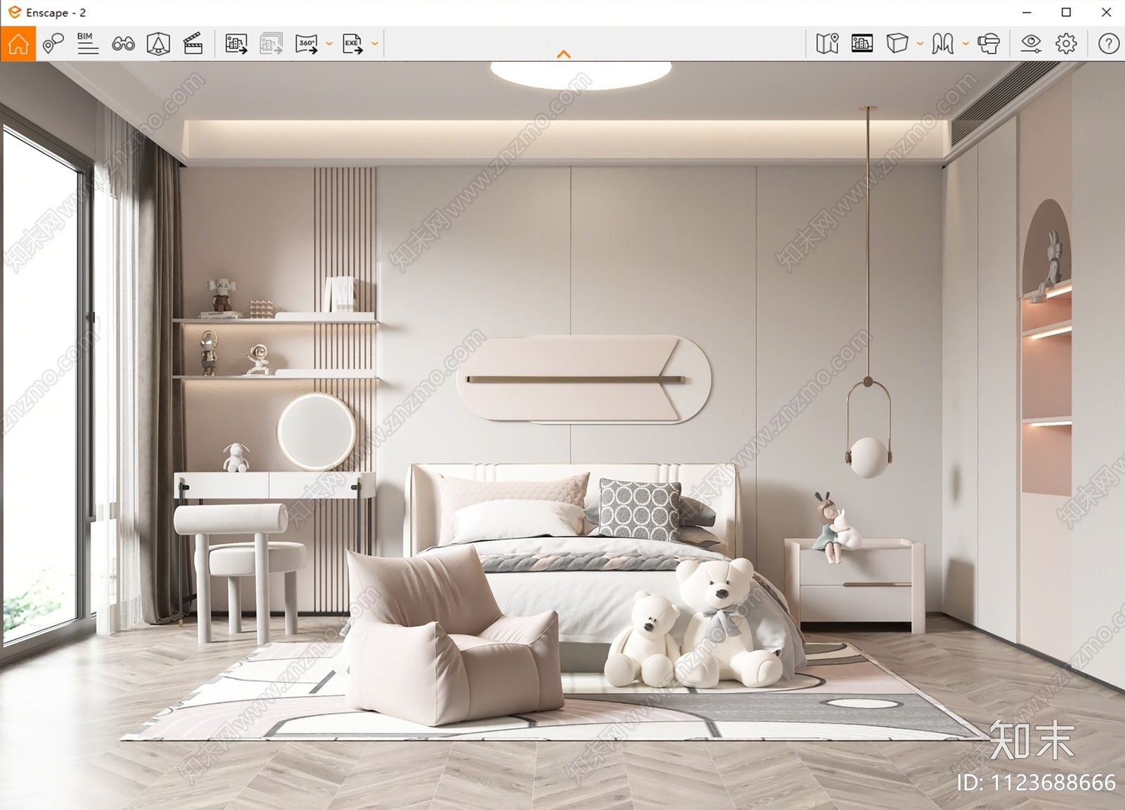Open General Settings gear icon
Viewport: 1125px width, 810px height.
[x=1066, y=44]
